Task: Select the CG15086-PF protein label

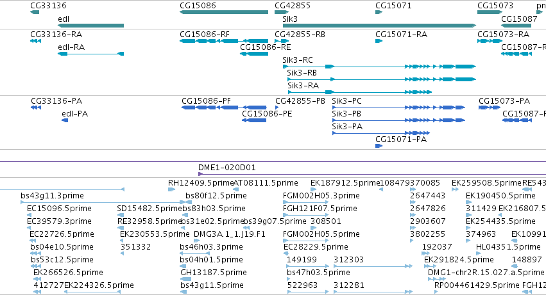Action: [x=206, y=101]
